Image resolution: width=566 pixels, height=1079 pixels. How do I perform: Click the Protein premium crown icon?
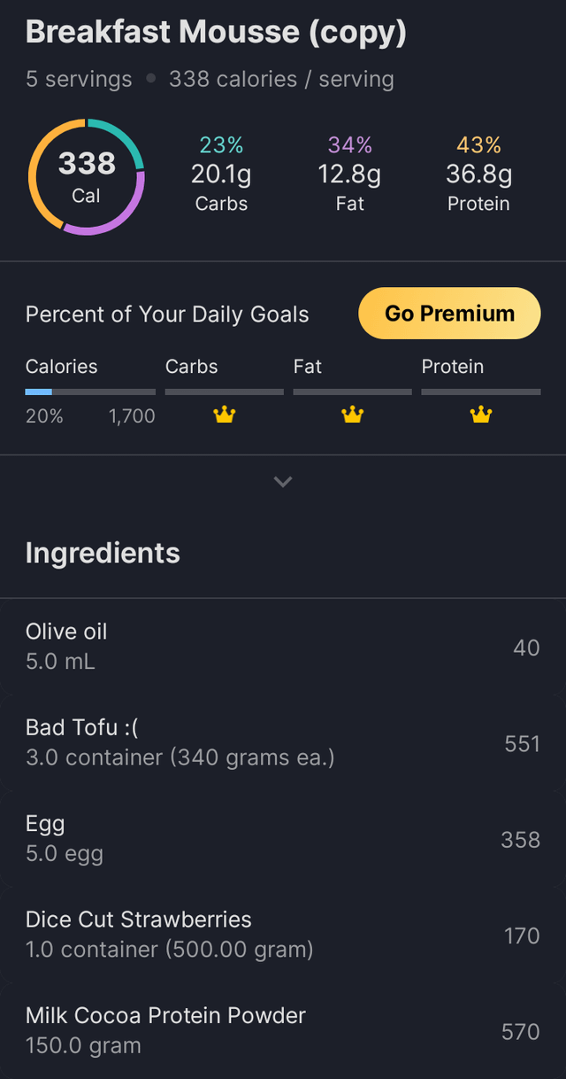coord(481,415)
